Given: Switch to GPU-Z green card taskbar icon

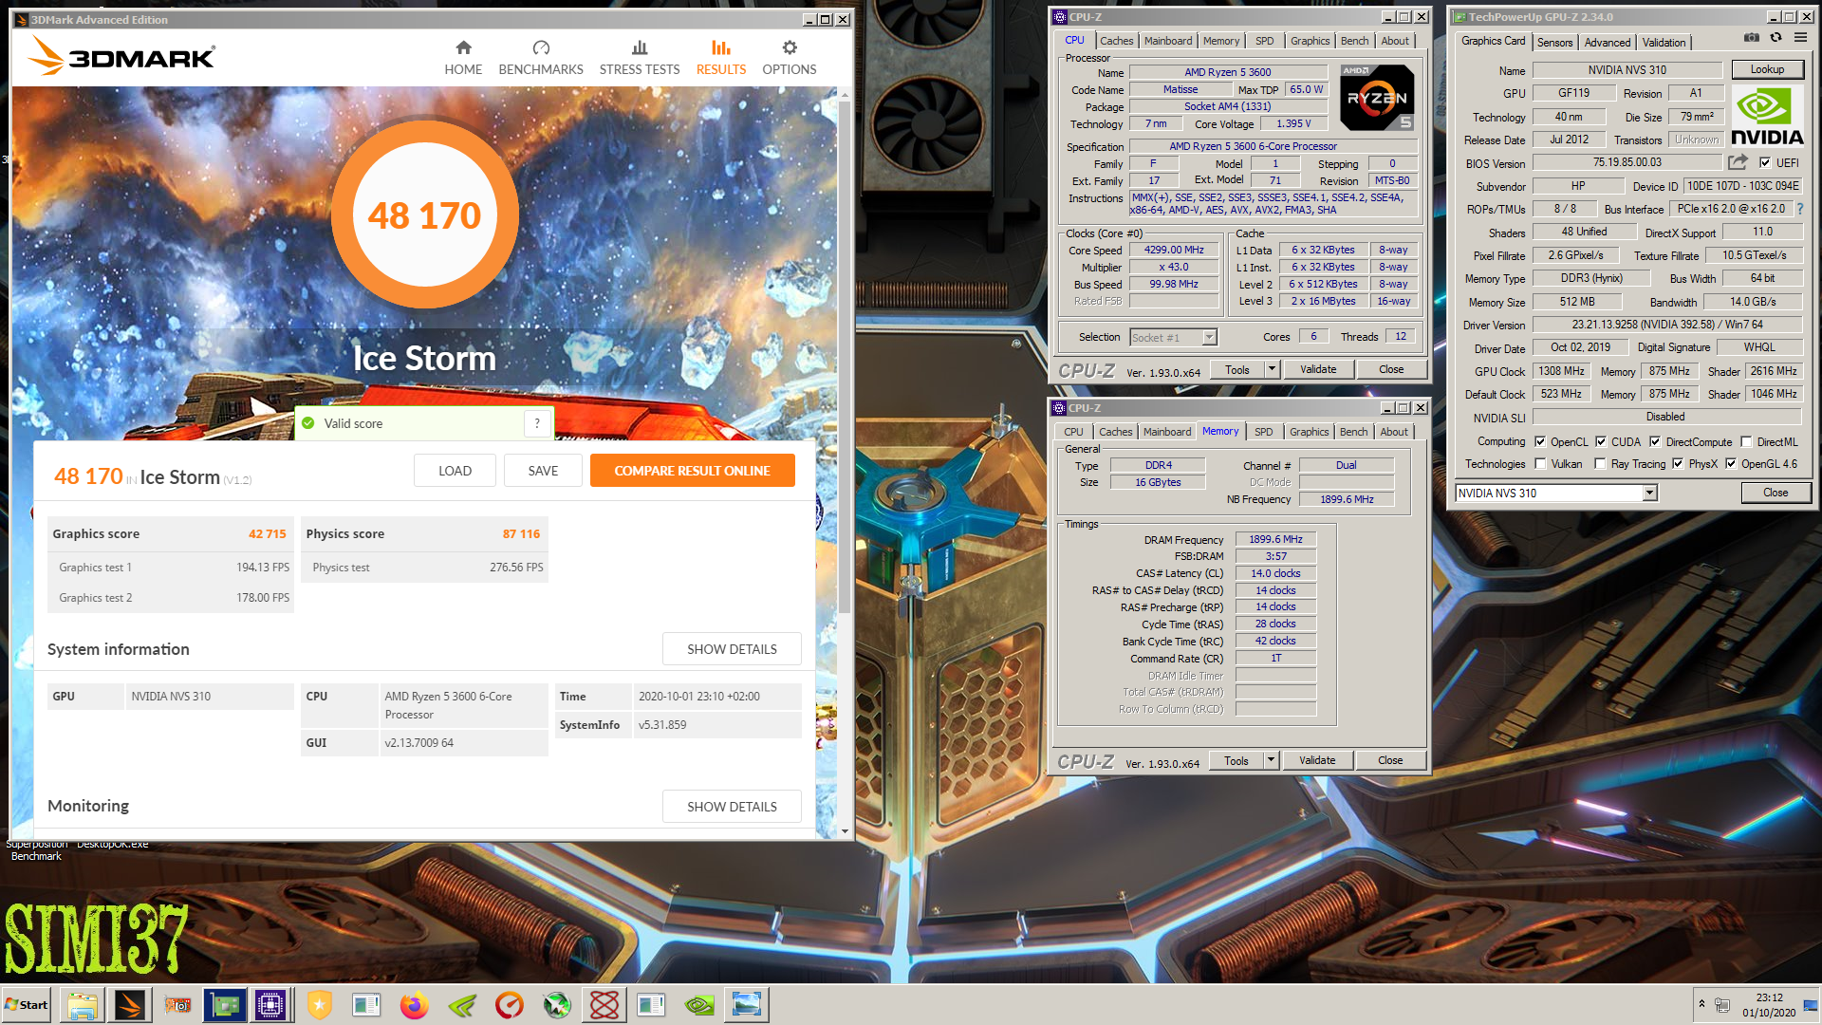Looking at the screenshot, I should (225, 1005).
